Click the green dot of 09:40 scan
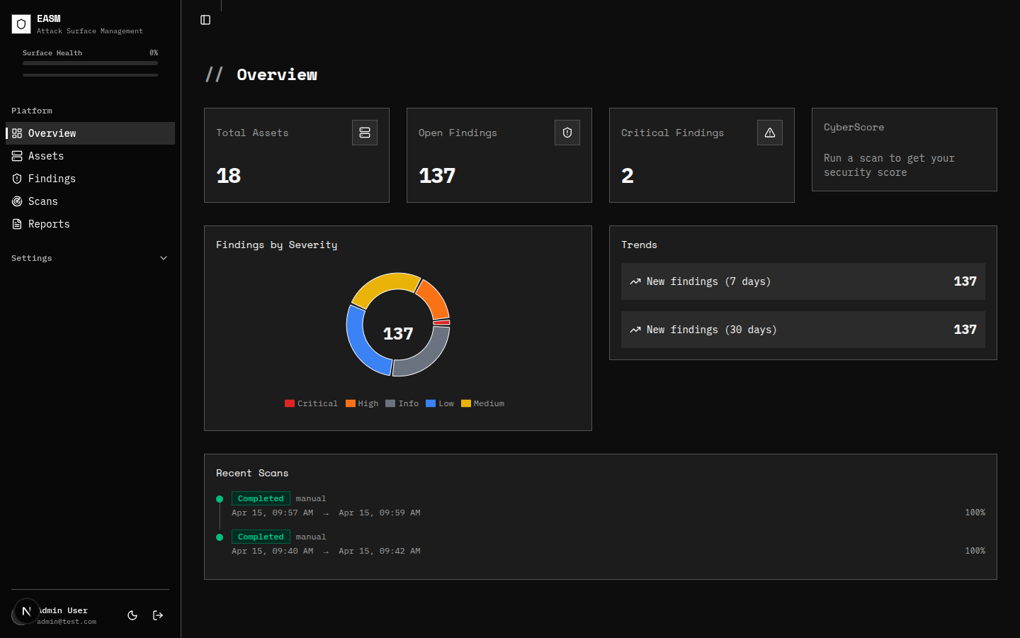1020x638 pixels. [x=220, y=537]
